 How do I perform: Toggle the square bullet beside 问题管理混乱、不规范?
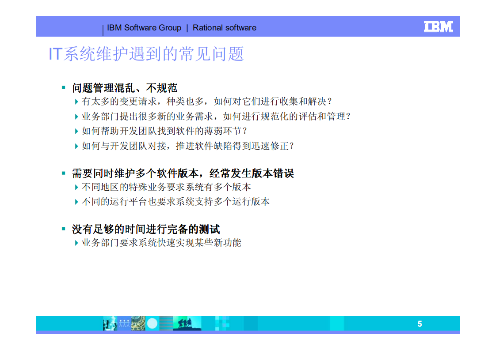pyautogui.click(x=64, y=87)
